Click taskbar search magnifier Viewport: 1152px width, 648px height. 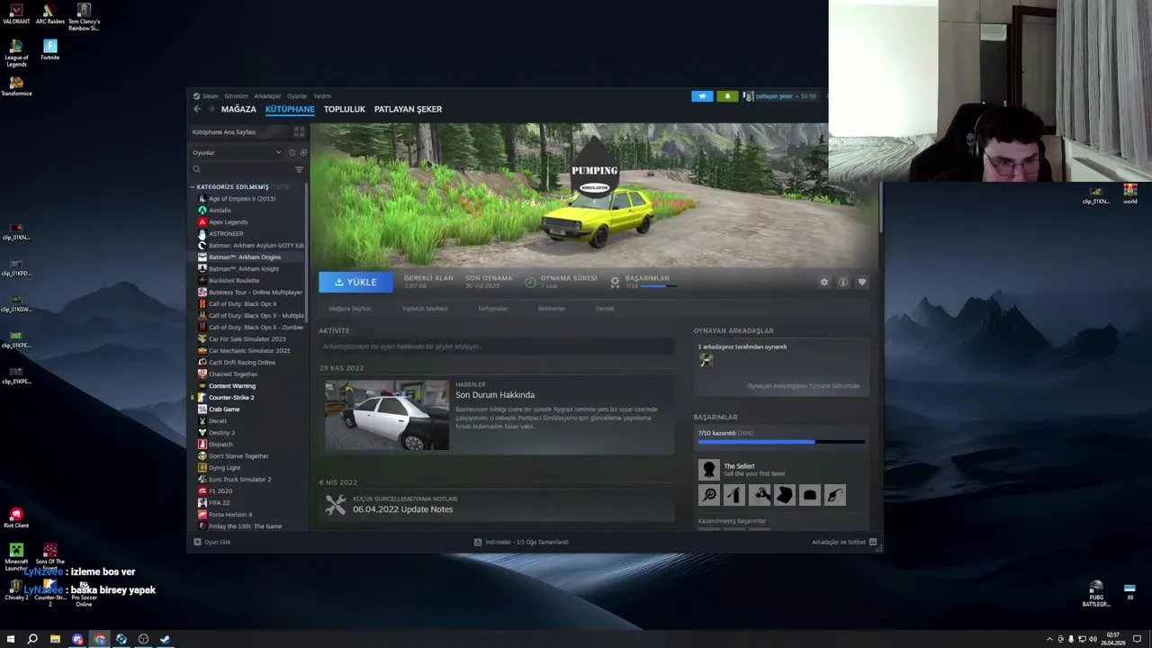32,639
